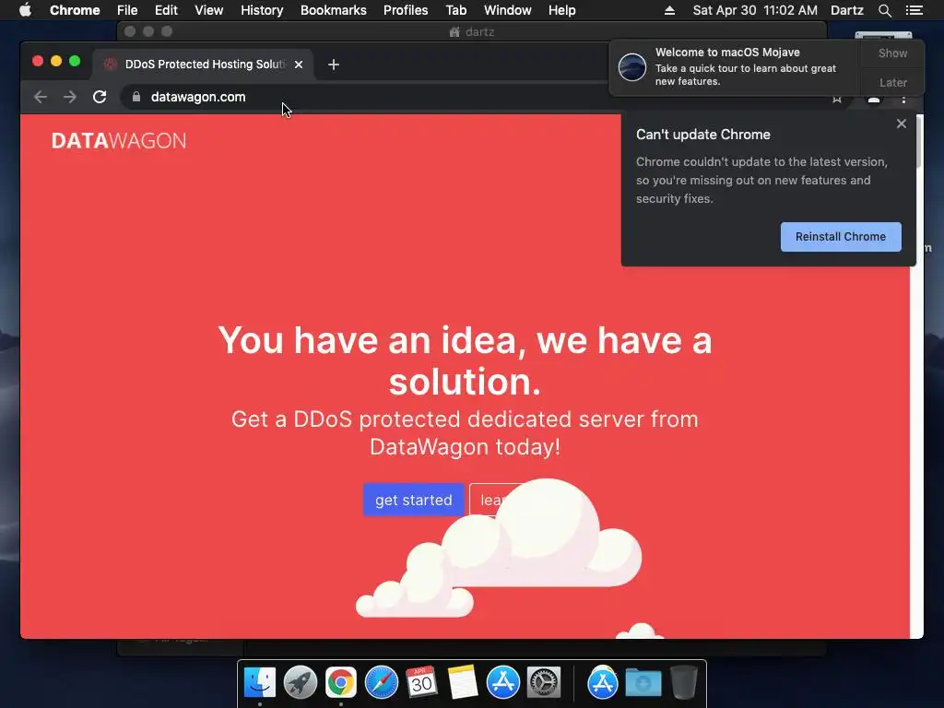Viewport: 944px width, 708px height.
Task: Click the 'You have an idea' headline
Action: [465, 360]
